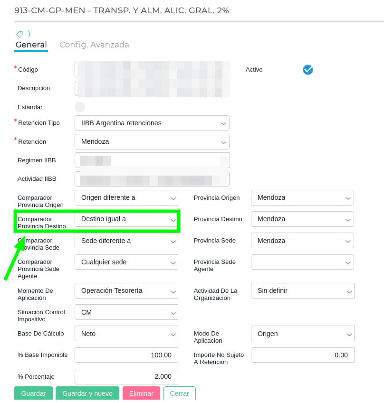Switch to the Config. Avanzada tab
This screenshot has width=384, height=402.
point(94,45)
